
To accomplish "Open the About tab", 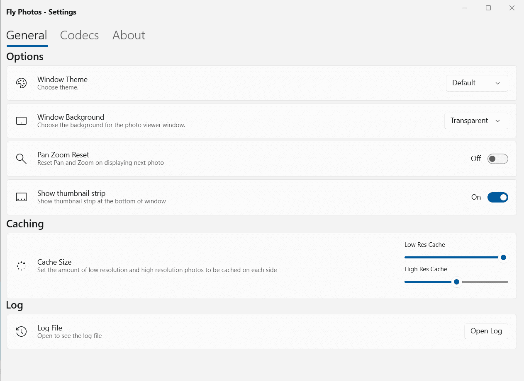I will click(x=129, y=35).
